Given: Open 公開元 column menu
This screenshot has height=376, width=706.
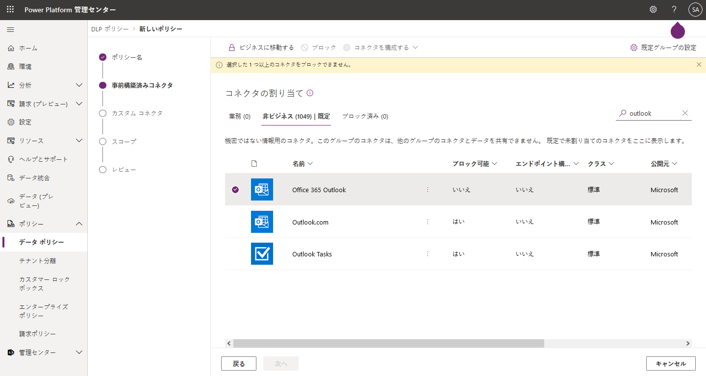Looking at the screenshot, I should pos(664,164).
